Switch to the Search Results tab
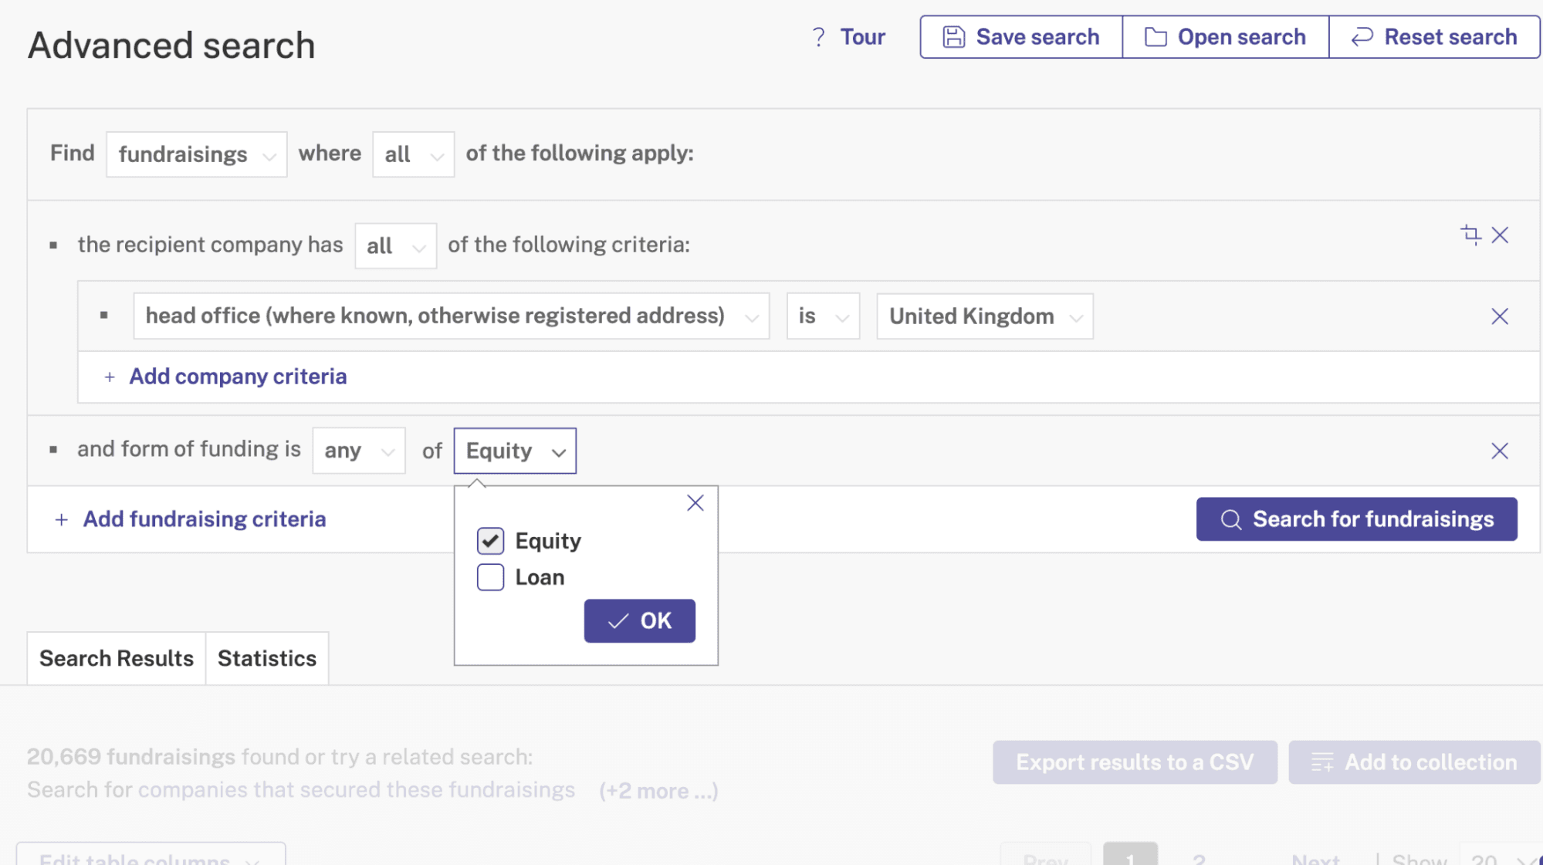Screen dimensions: 1543x865 pyautogui.click(x=117, y=658)
